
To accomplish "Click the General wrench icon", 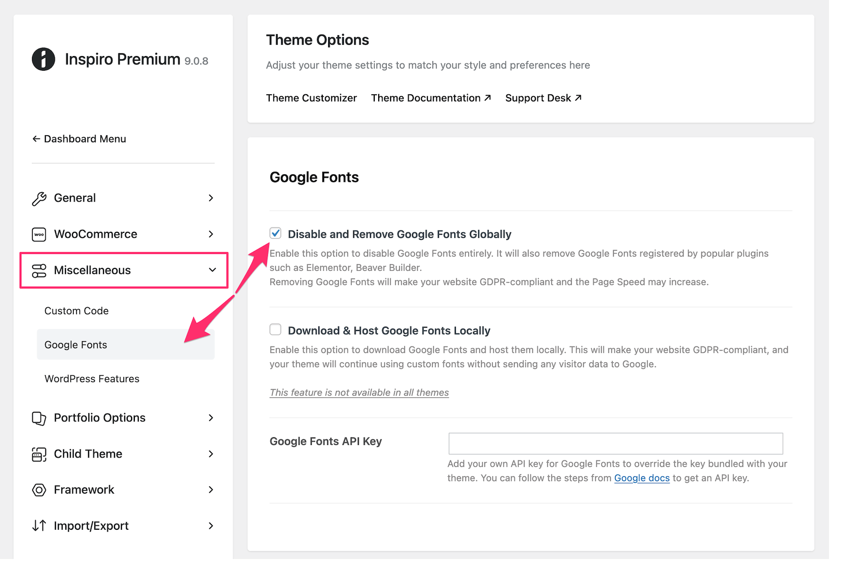I will point(39,198).
